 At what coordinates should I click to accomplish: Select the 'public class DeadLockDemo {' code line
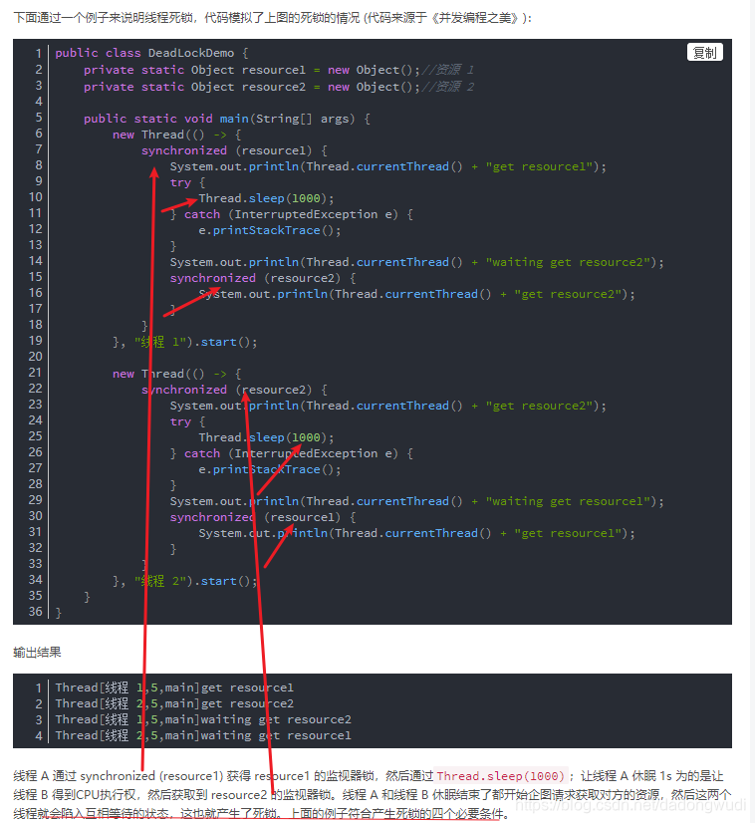coord(151,53)
